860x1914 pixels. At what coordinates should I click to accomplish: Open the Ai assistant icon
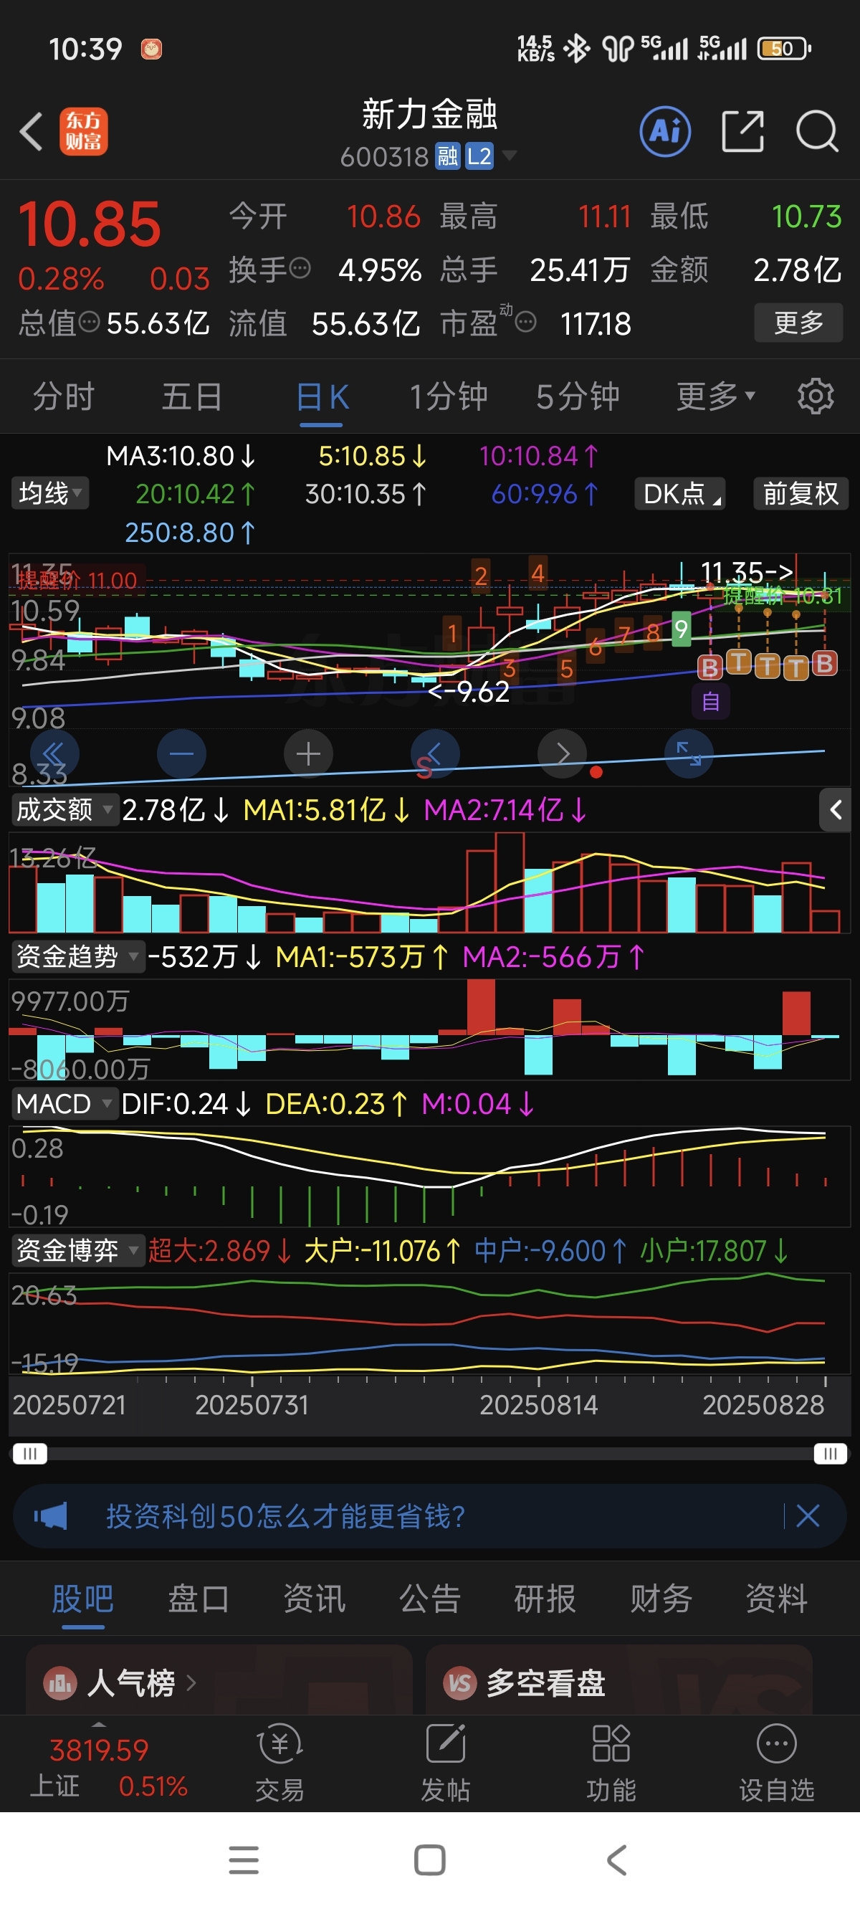coord(664,131)
